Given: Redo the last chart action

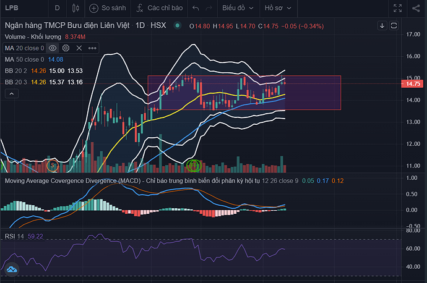Looking at the screenshot, I should (x=209, y=8).
